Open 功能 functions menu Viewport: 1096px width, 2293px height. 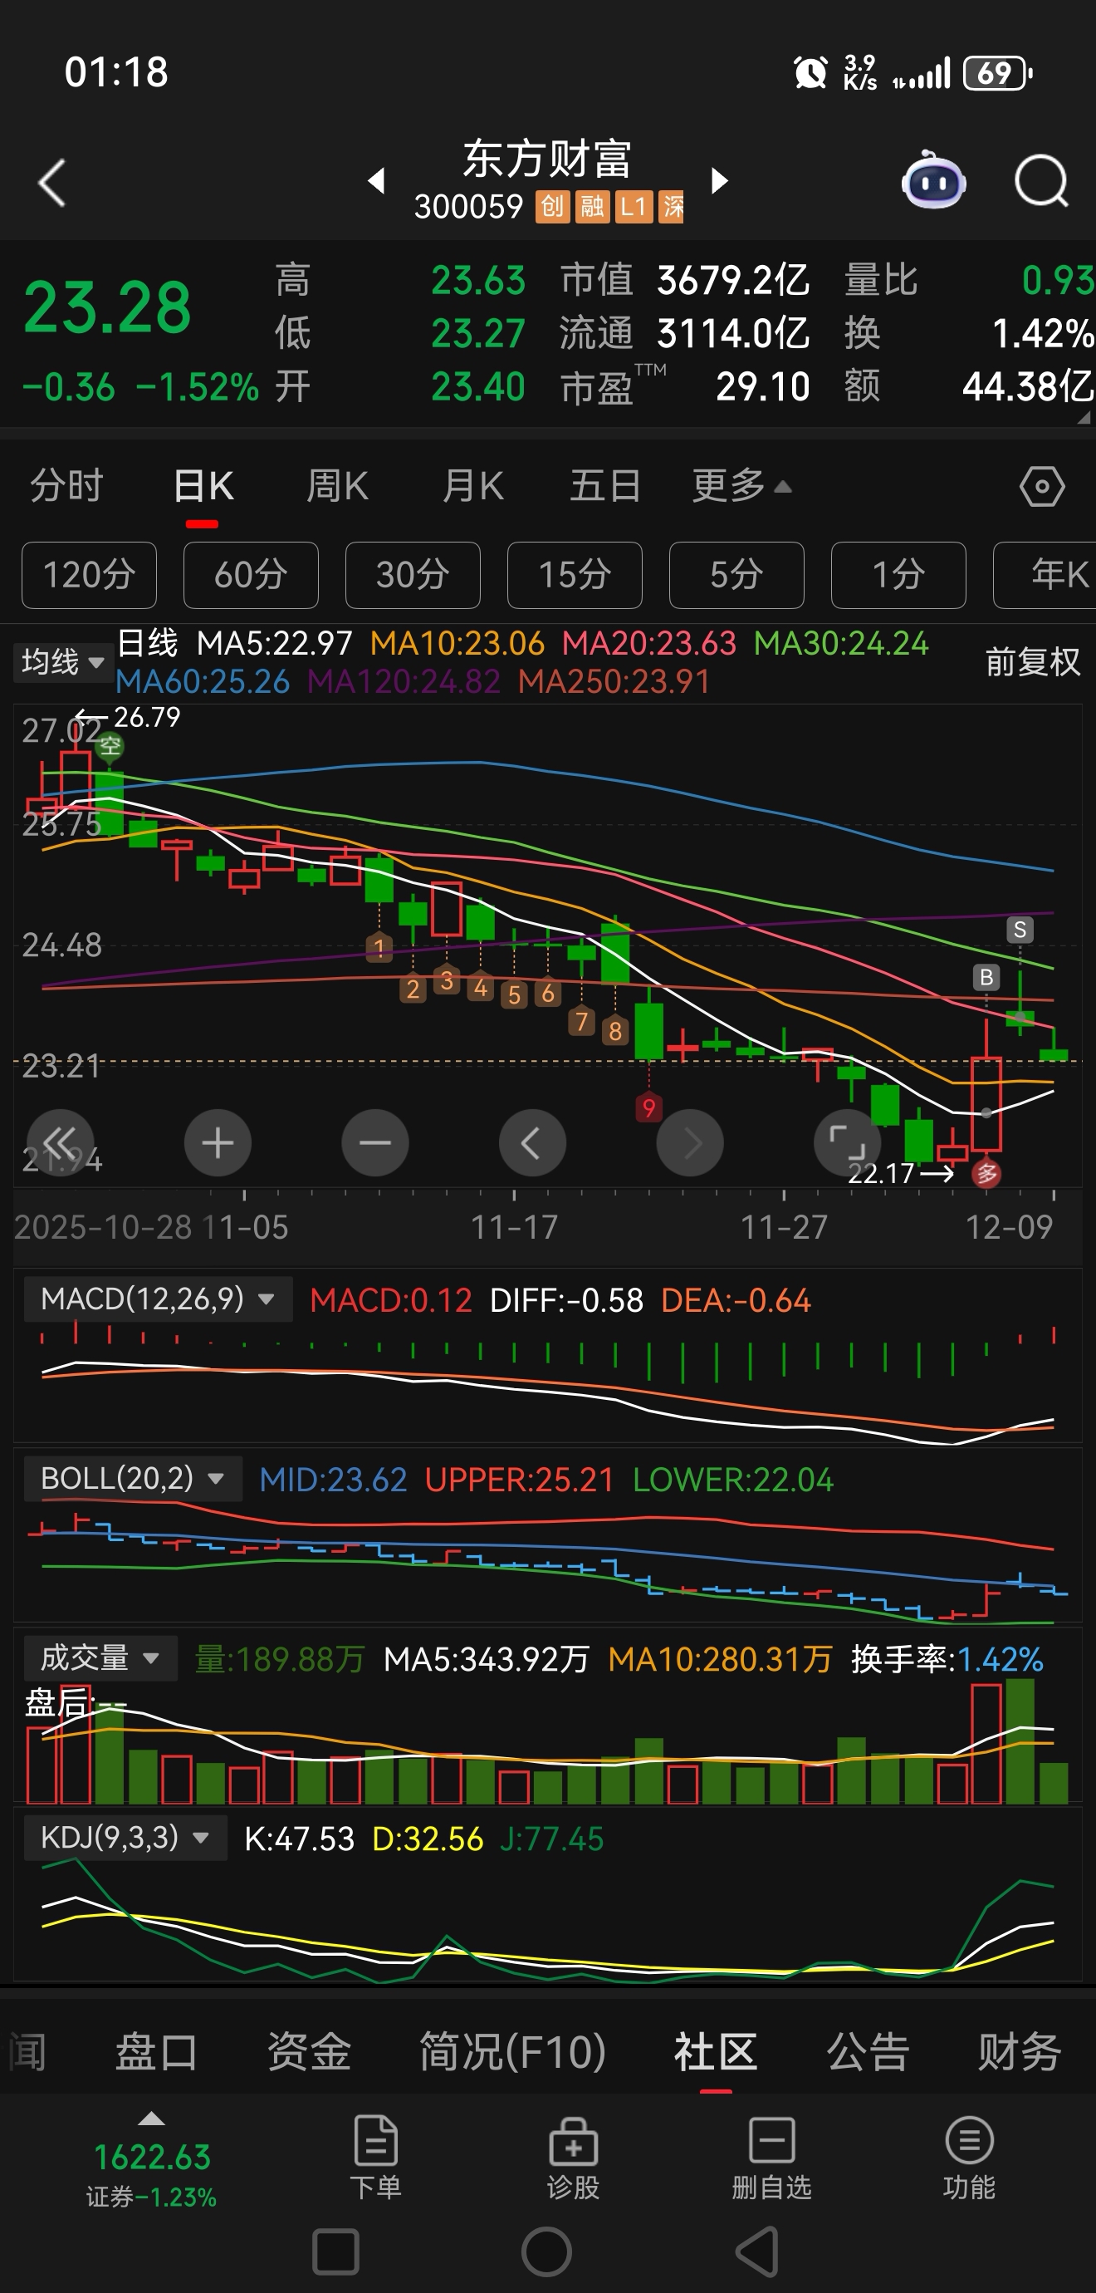click(x=969, y=2157)
